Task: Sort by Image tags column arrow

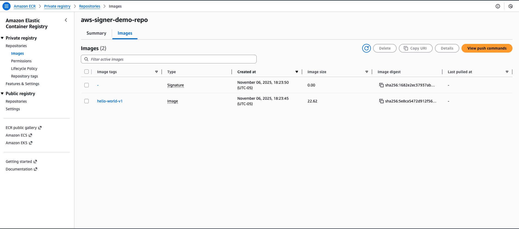Action: pyautogui.click(x=157, y=72)
